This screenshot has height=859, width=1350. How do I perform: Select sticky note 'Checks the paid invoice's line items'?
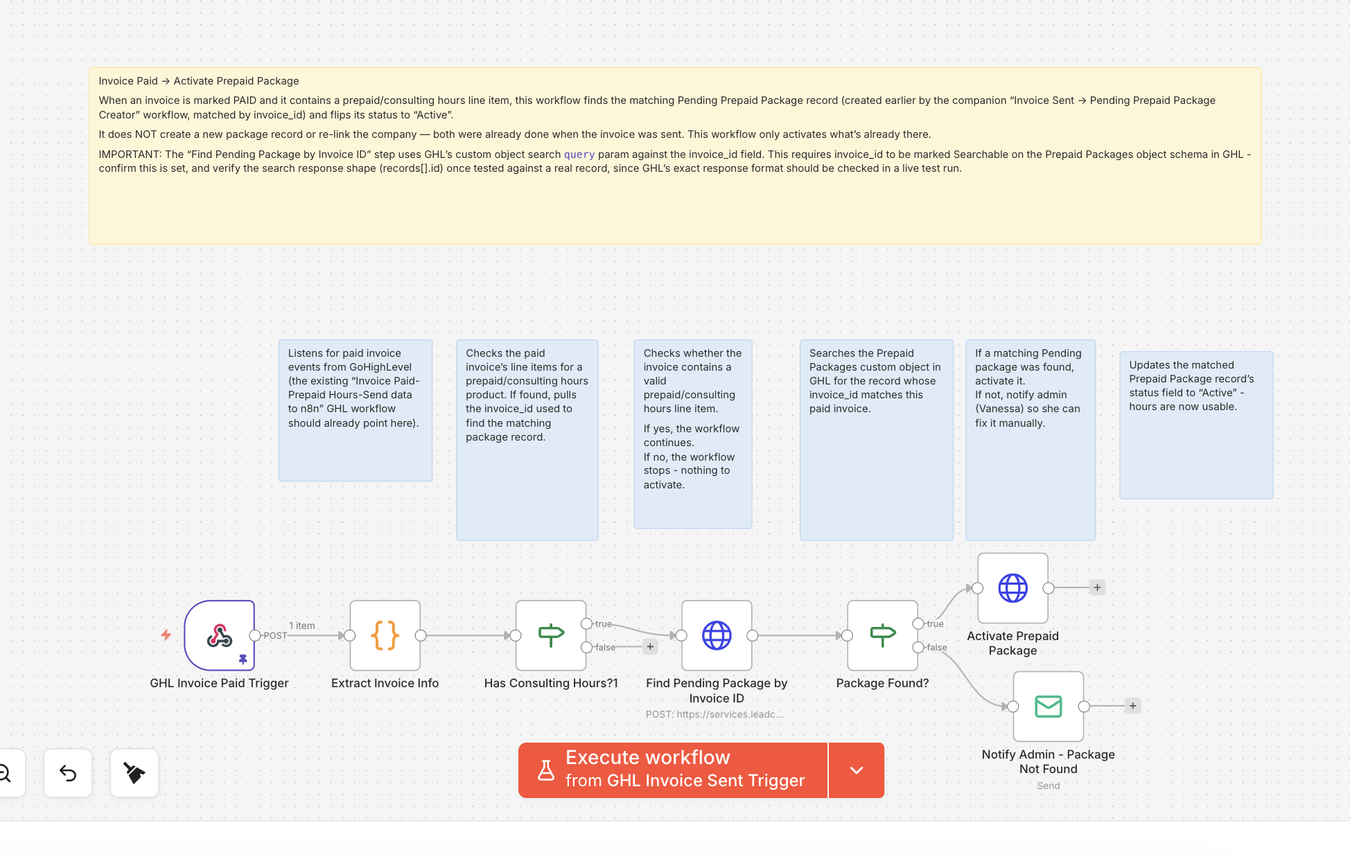[x=527, y=440]
